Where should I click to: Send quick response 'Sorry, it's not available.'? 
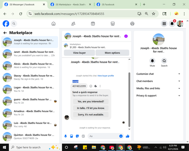(x=91, y=115)
